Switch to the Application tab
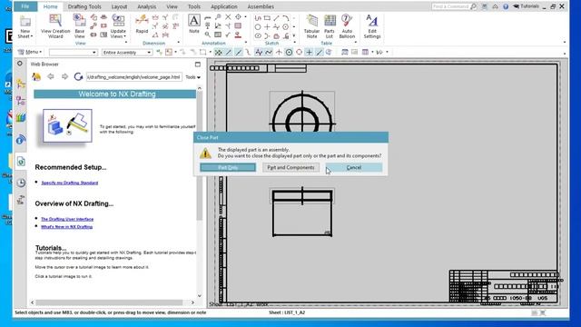Image resolution: width=581 pixels, height=327 pixels. (224, 6)
